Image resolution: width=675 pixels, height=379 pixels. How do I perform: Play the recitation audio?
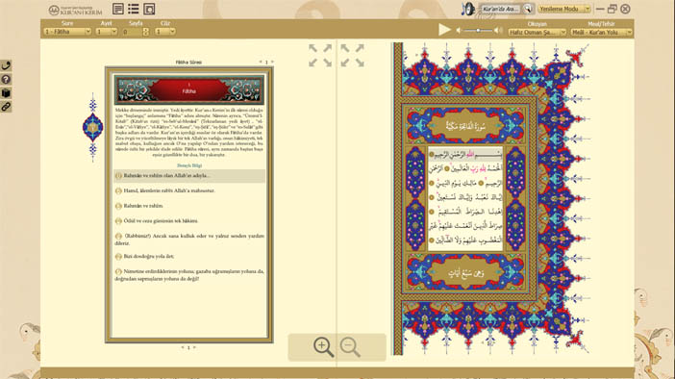pyautogui.click(x=444, y=30)
